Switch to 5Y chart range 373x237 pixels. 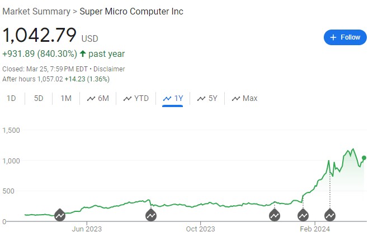(207, 98)
